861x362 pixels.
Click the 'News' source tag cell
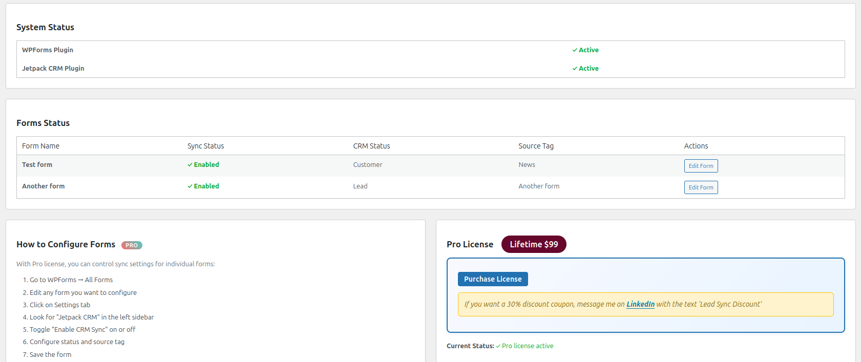[527, 165]
